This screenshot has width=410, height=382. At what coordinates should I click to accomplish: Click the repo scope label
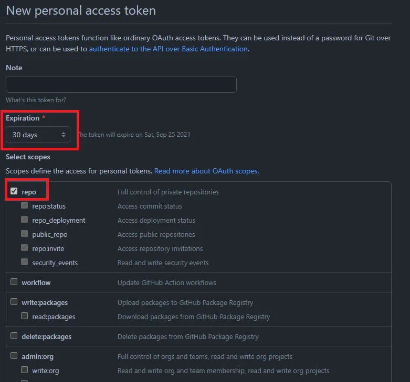(x=29, y=192)
